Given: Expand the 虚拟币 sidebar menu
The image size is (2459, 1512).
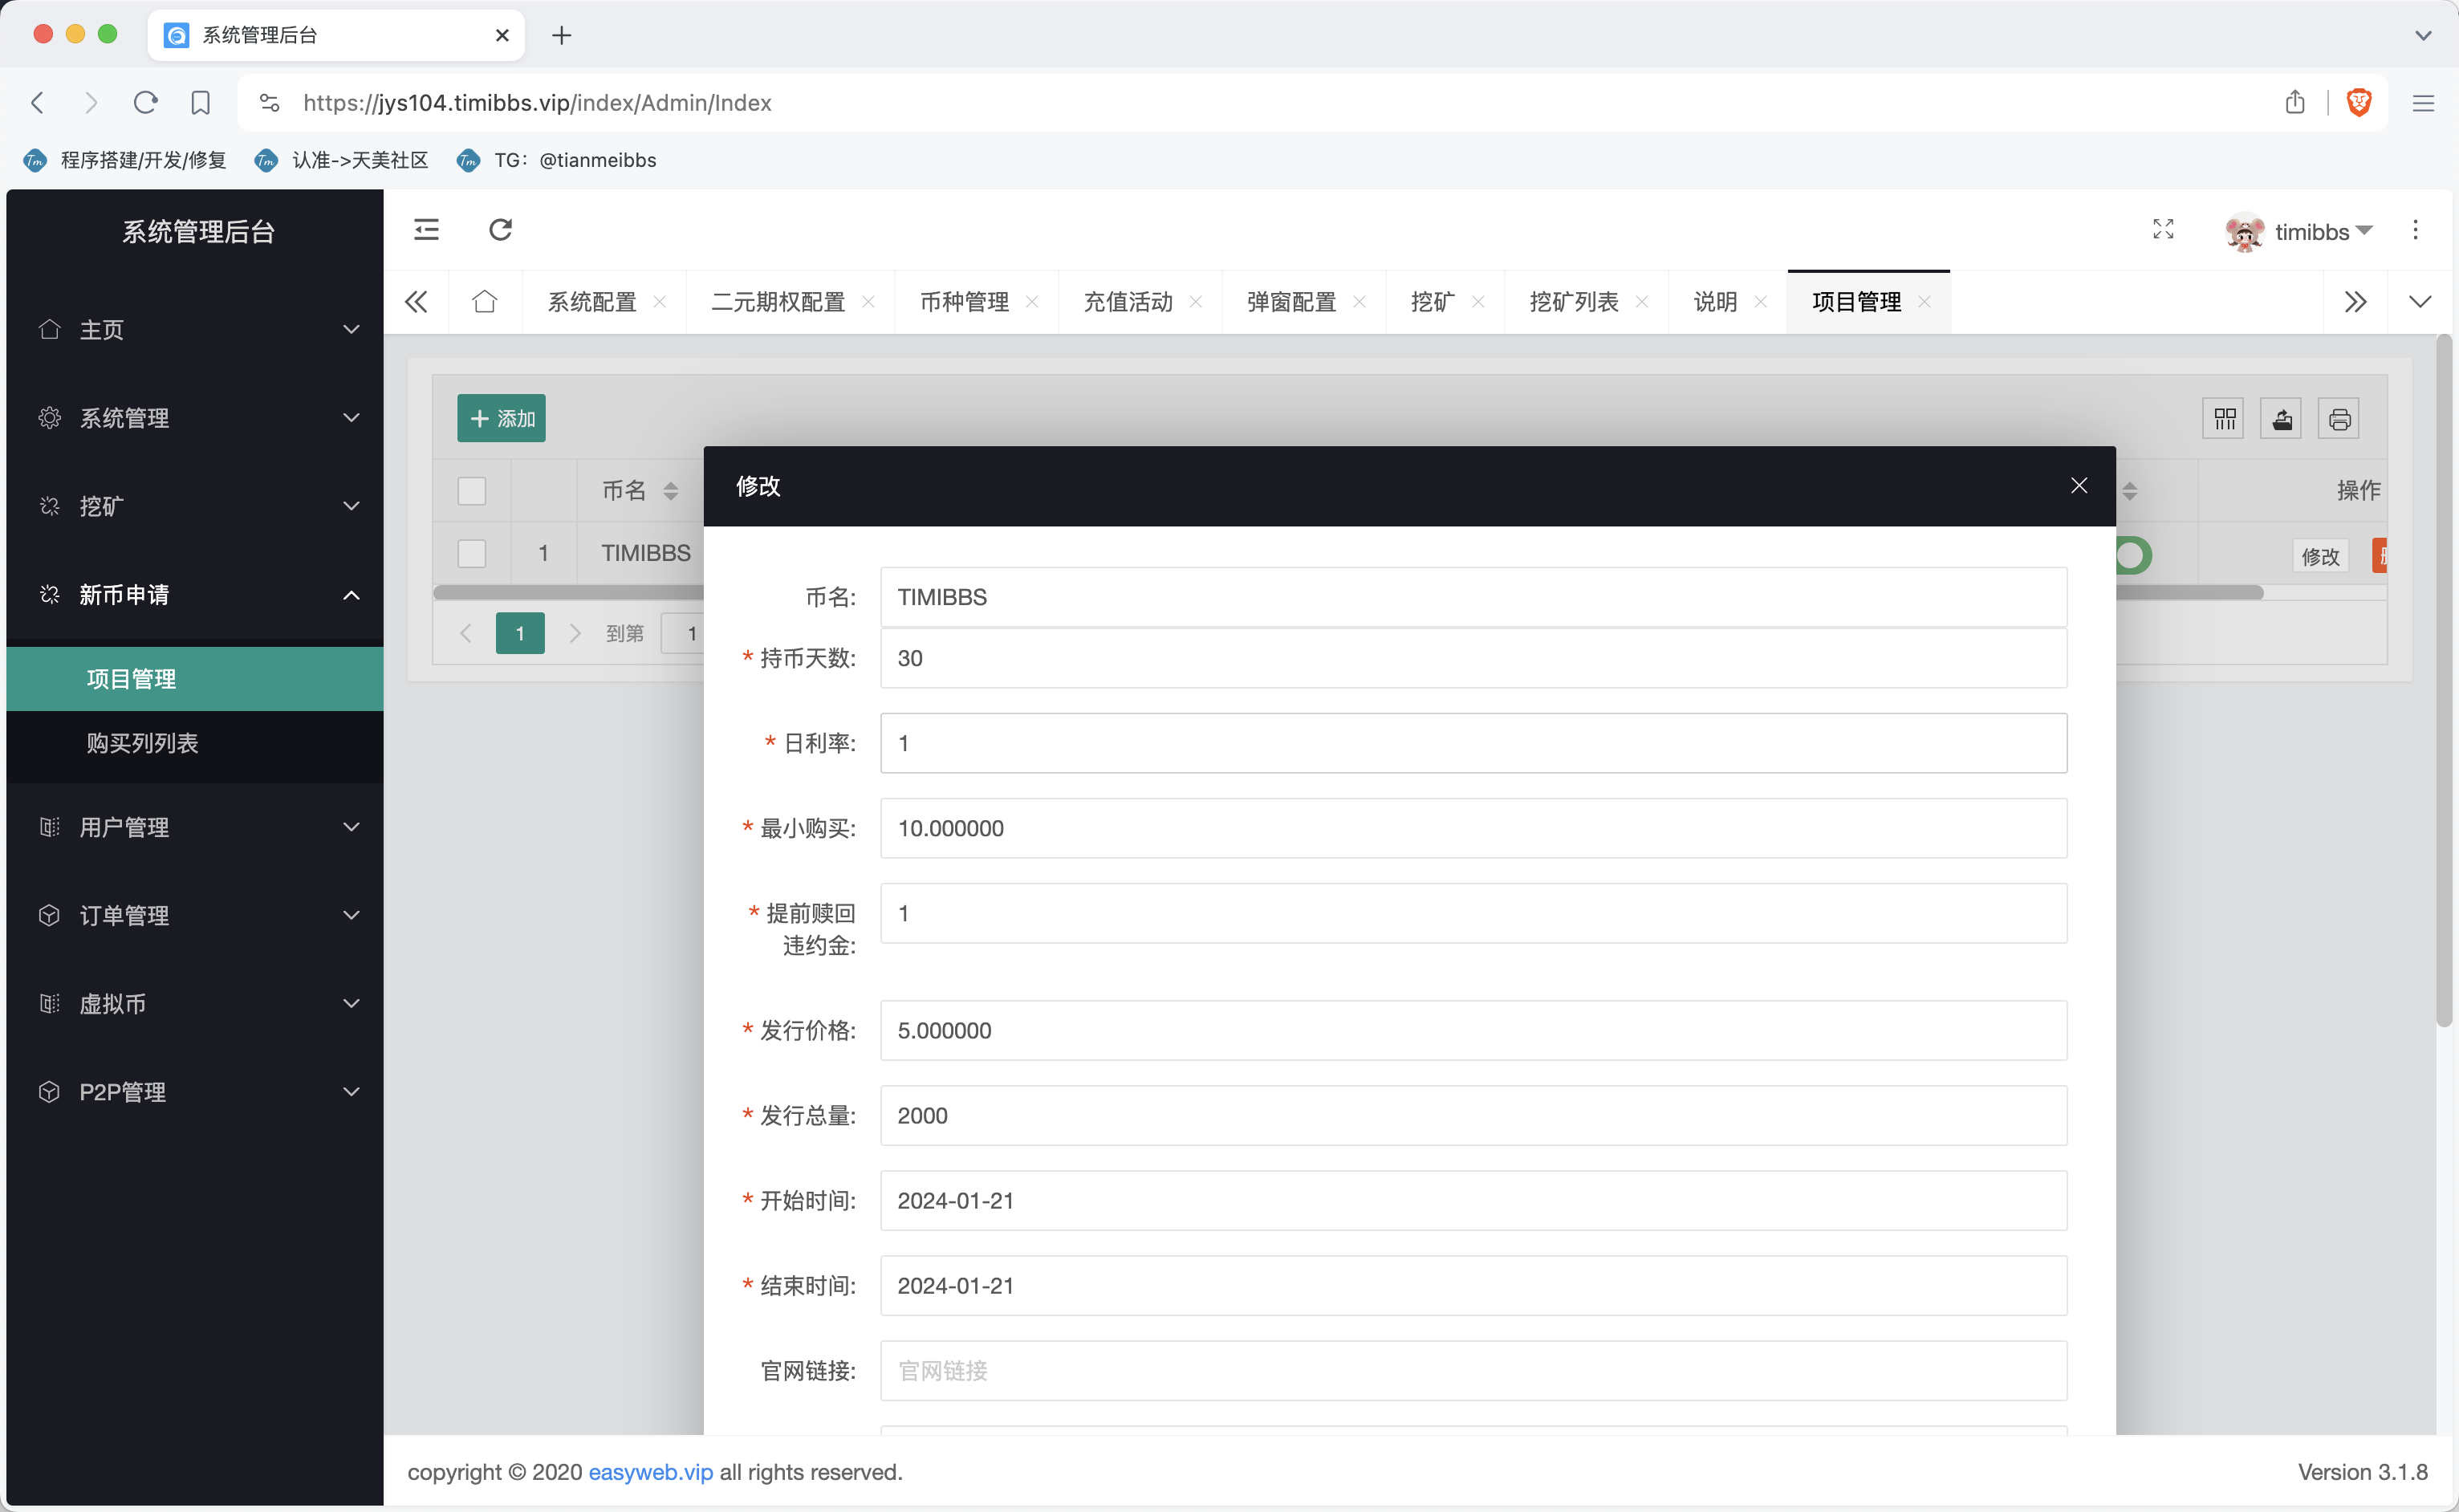Looking at the screenshot, I should [195, 1003].
